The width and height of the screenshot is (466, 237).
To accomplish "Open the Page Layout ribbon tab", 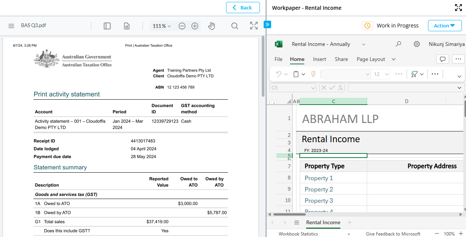I will [x=371, y=59].
